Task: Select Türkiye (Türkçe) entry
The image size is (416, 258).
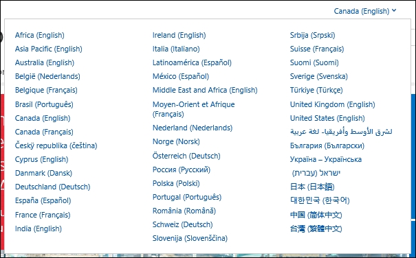Action: pyautogui.click(x=316, y=91)
